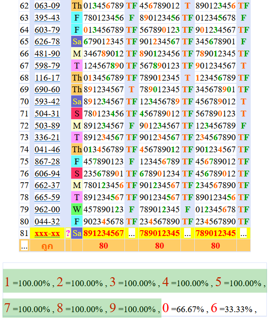Screen dimensions: 270x322
Task: Click row number 75
Action: point(24,162)
